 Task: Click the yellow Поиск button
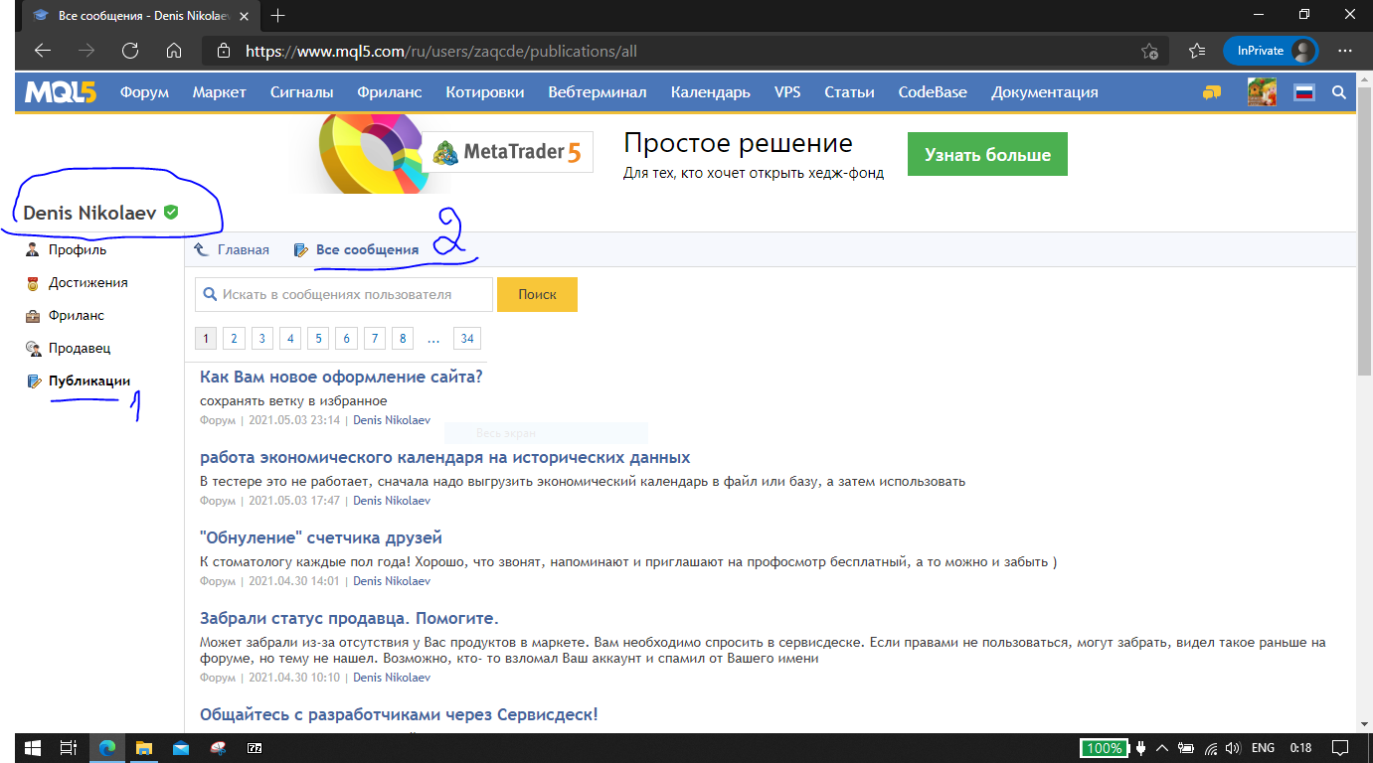point(537,295)
